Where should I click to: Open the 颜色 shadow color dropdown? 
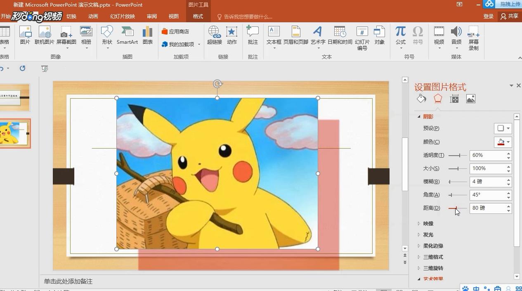(x=503, y=142)
